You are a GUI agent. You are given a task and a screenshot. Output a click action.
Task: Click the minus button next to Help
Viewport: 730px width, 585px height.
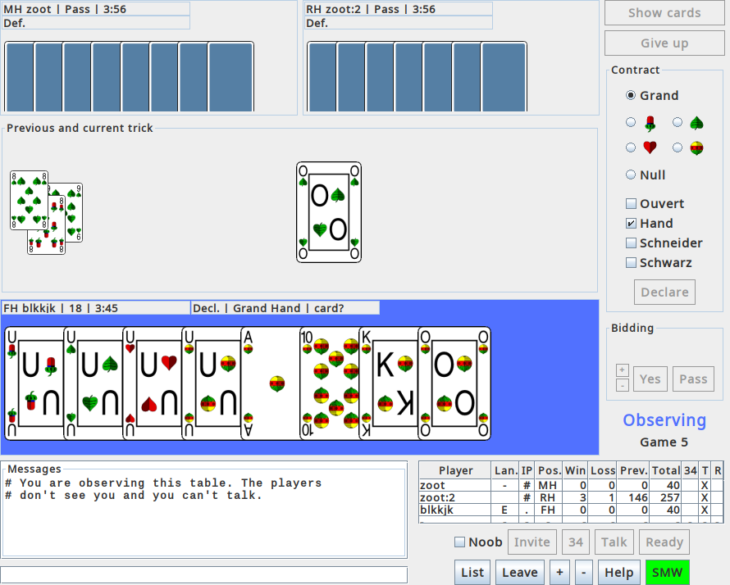(584, 573)
